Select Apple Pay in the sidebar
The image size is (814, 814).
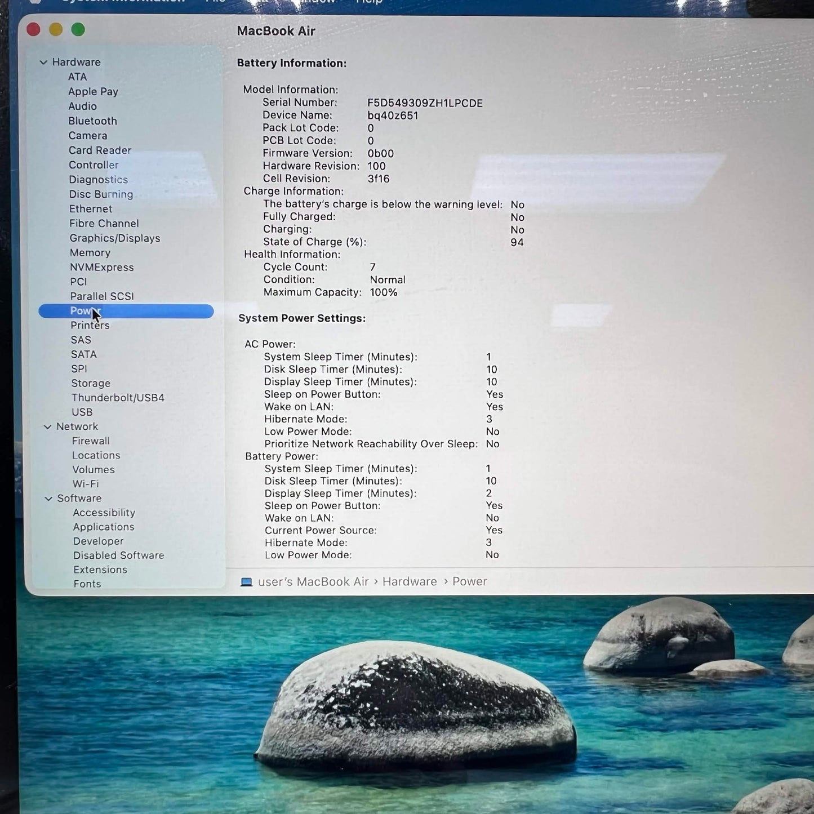tap(93, 91)
